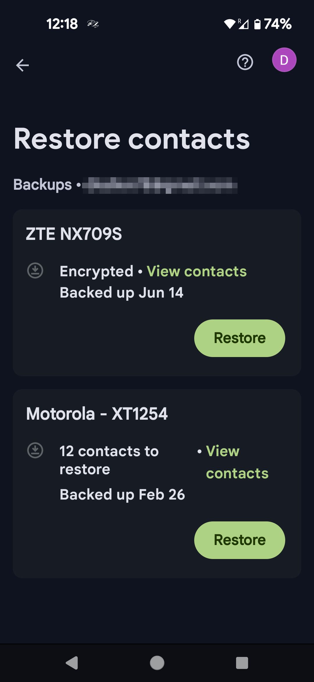
Task: Tap the blurred backups account email
Action: point(160,185)
